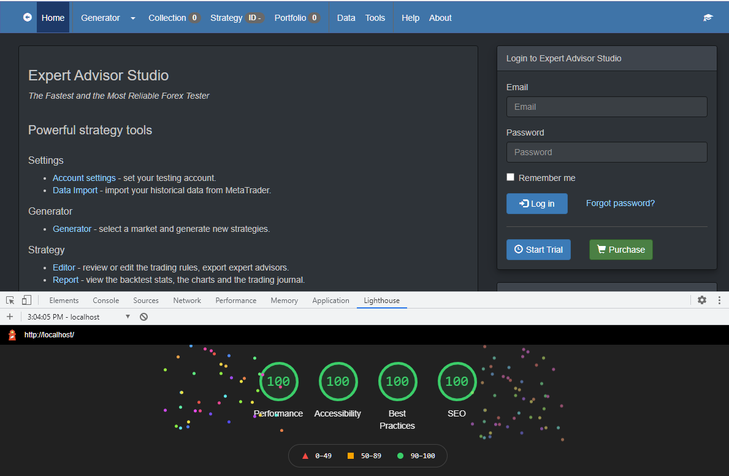Click the Login to Expert Advisor Studio header
Screen dimensions: 729x476
[607, 58]
